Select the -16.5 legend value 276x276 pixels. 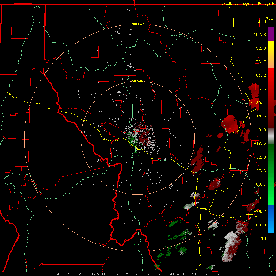coord(260,144)
